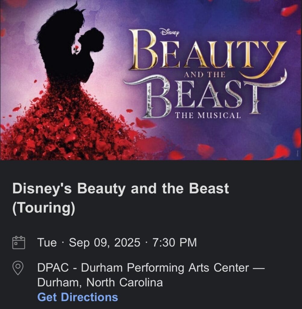Click the red rose between the silhouettes
302x309 pixels.
(x=76, y=48)
